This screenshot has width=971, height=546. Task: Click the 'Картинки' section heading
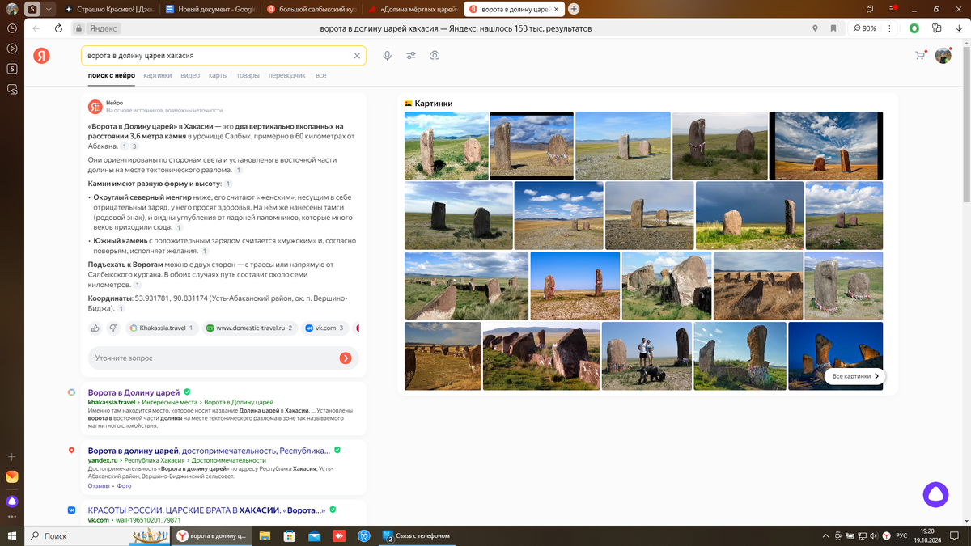[x=434, y=104]
